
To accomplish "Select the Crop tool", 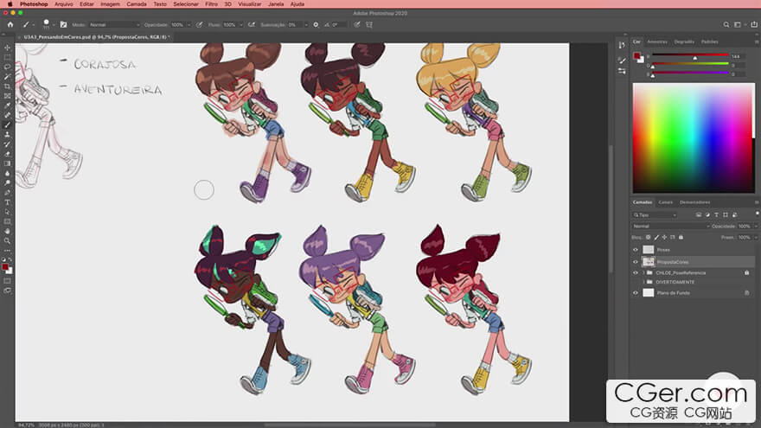I will coord(7,86).
